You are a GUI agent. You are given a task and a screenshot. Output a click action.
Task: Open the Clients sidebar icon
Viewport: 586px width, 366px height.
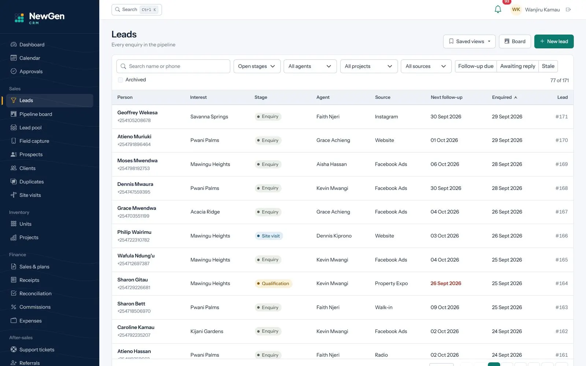(x=14, y=168)
